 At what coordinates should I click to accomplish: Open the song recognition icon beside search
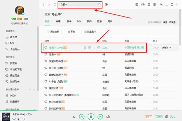pyautogui.click(x=106, y=4)
